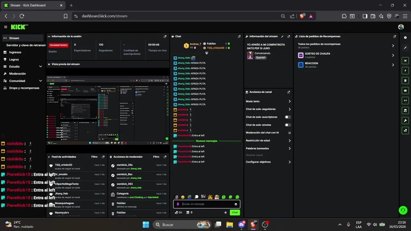Edit stream info with pencil icon
This screenshot has width=411, height=231.
click(282, 37)
